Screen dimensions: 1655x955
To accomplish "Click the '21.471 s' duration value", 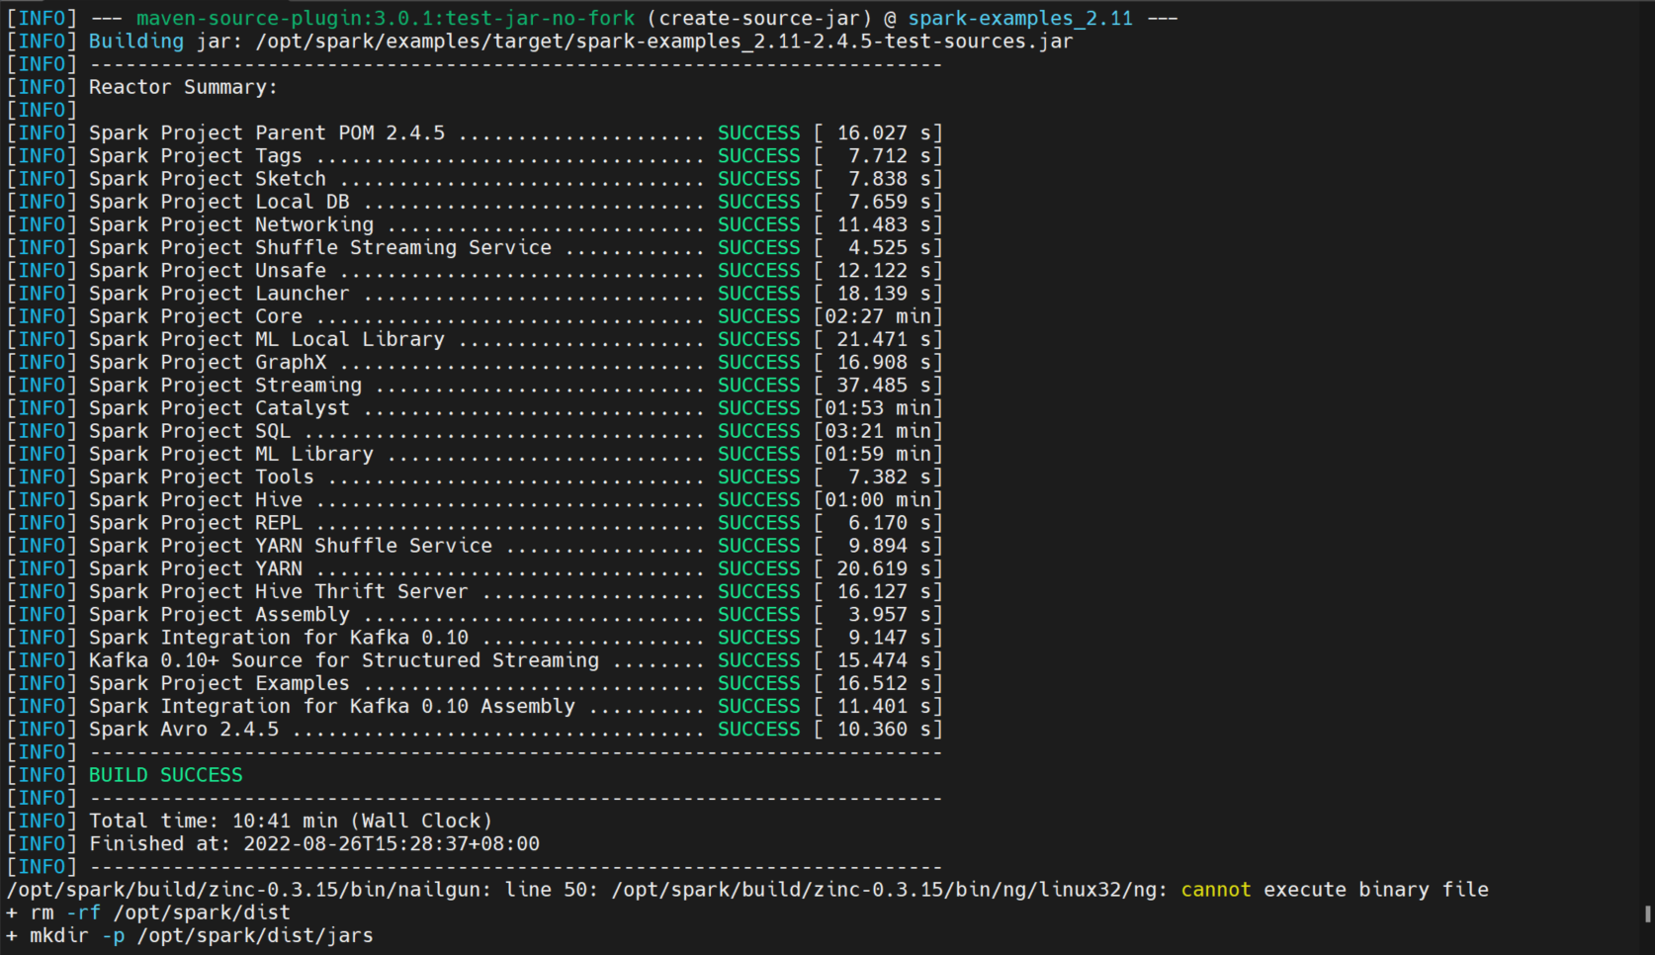I will pyautogui.click(x=884, y=339).
